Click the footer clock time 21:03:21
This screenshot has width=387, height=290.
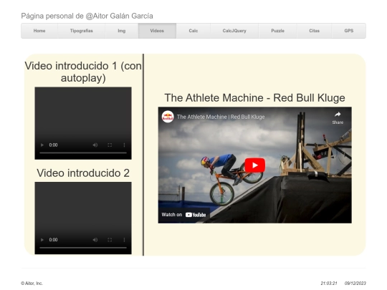coord(329,284)
